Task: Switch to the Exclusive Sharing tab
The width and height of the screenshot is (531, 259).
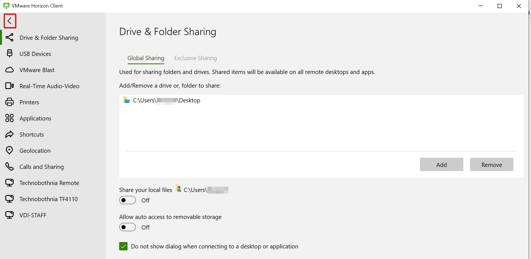Action: [x=195, y=58]
